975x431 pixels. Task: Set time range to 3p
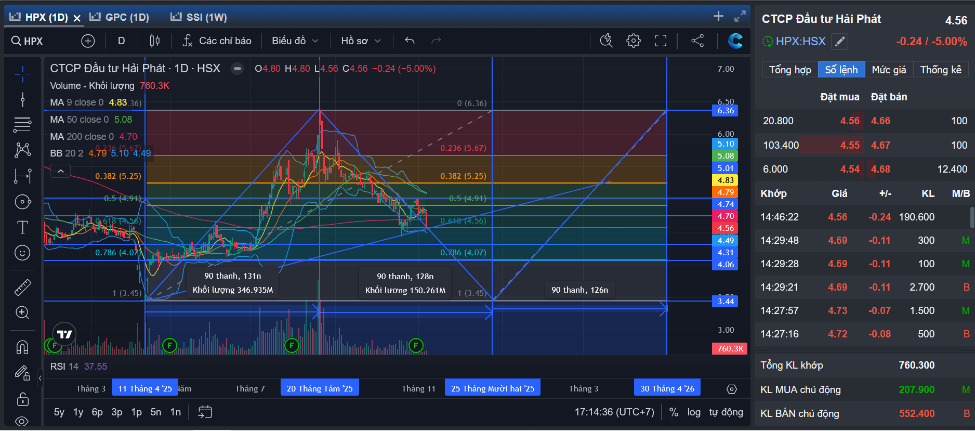point(117,412)
